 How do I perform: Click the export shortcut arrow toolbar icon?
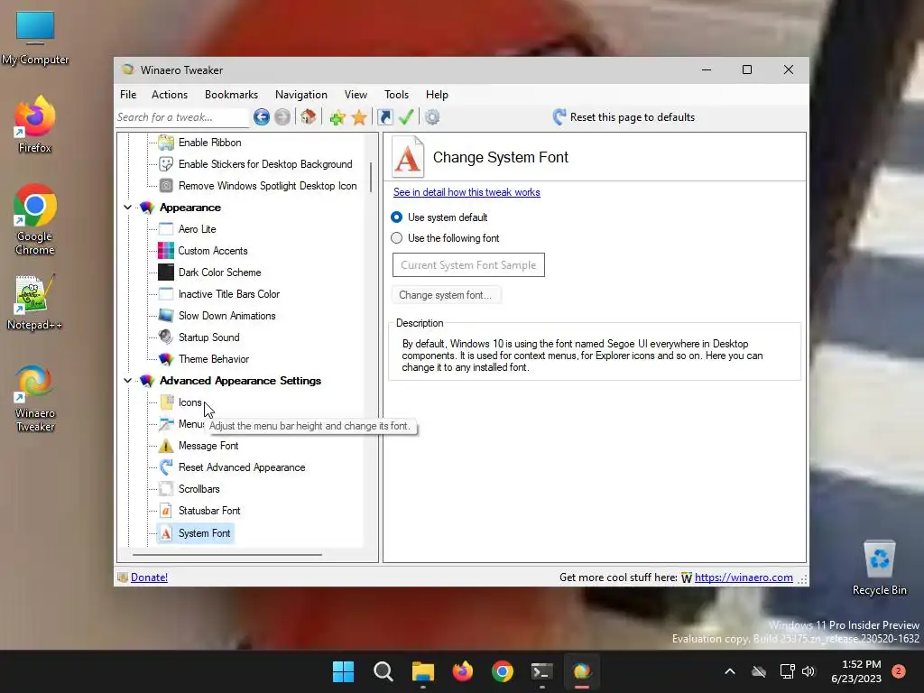click(384, 117)
